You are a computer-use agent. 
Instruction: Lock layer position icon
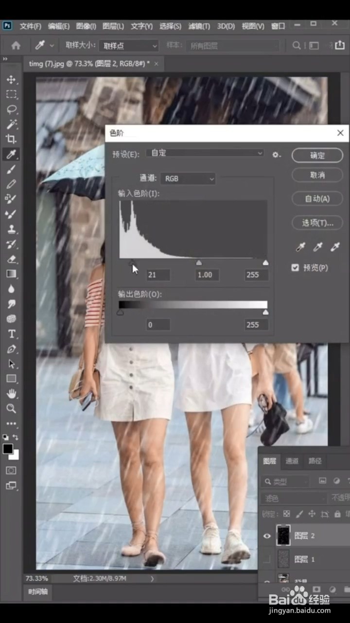coord(312,513)
